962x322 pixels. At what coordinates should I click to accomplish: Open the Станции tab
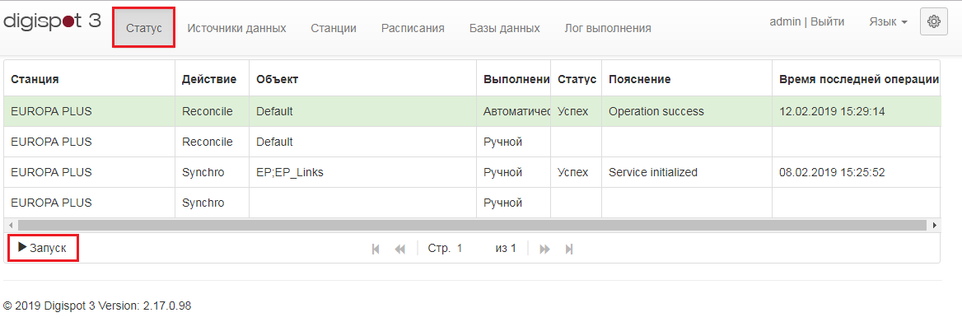[x=334, y=28]
